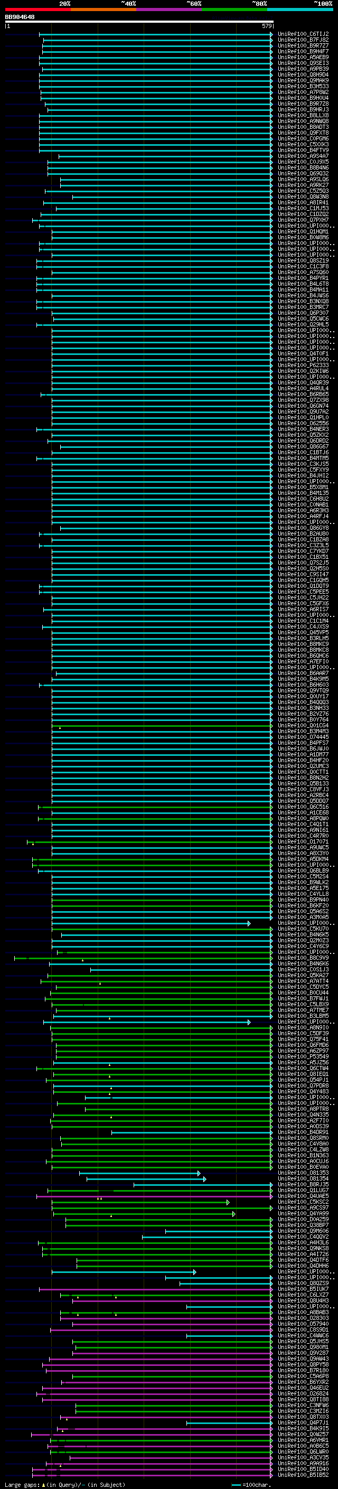Select the UniRef100_C4Q1T1 label

pos(303,825)
